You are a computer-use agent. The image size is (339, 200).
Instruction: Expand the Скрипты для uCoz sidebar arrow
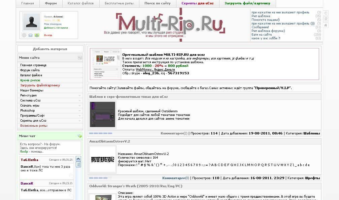click(79, 121)
